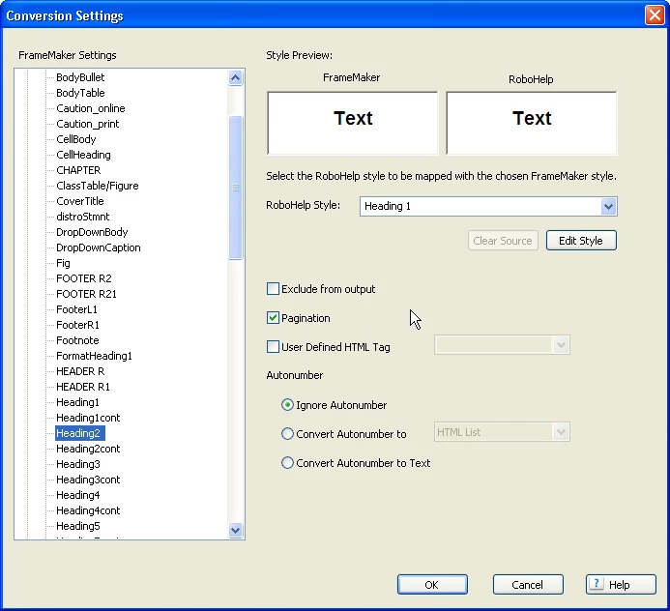Click the Cancel button

(x=528, y=585)
